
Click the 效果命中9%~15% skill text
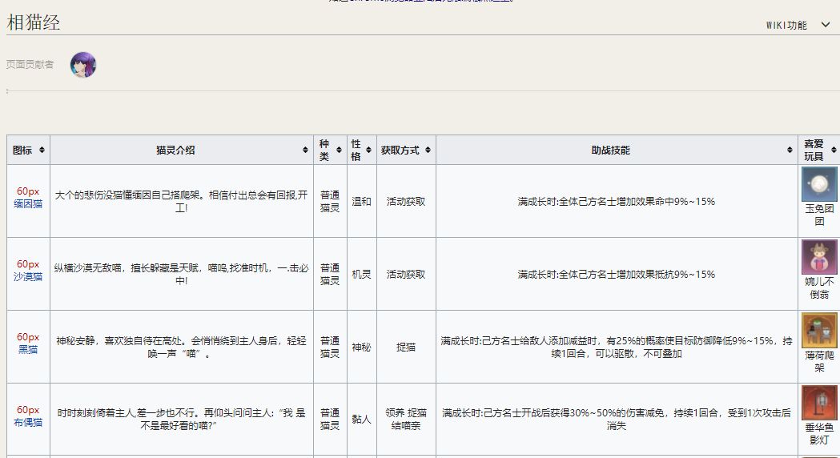[617, 202]
